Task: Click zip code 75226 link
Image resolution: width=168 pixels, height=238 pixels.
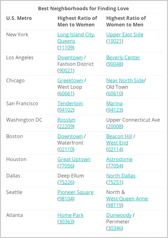Action: coord(66,182)
